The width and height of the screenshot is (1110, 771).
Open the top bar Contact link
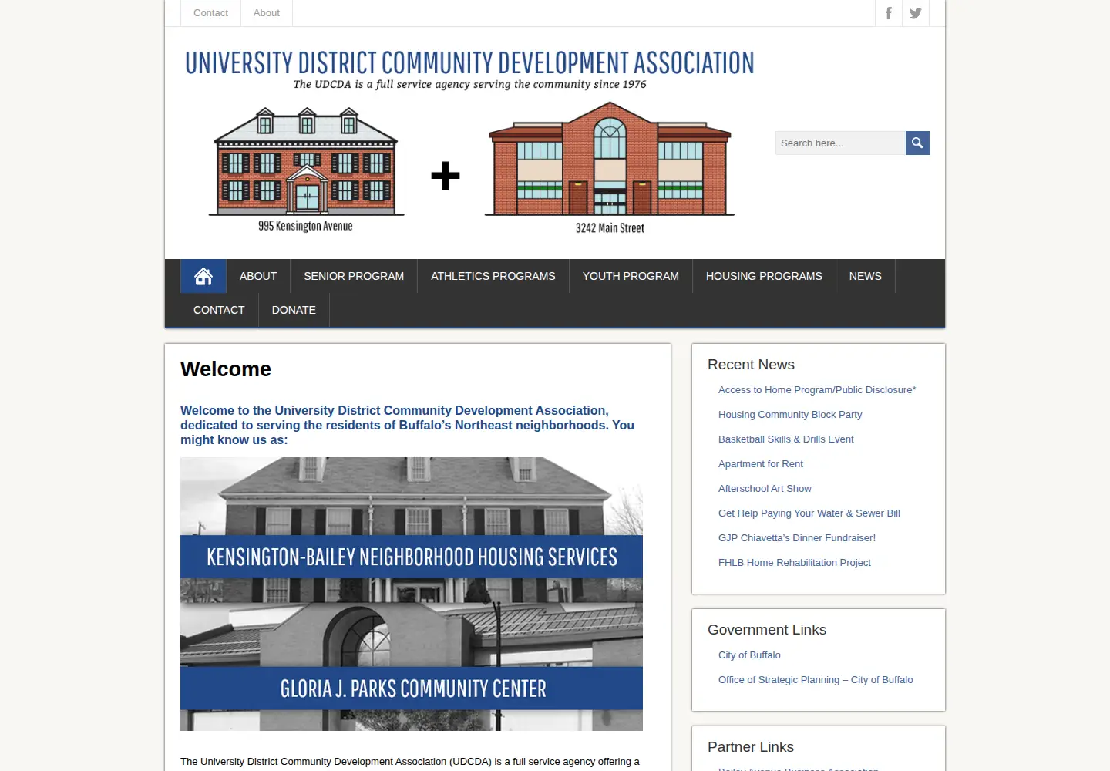[x=210, y=13]
